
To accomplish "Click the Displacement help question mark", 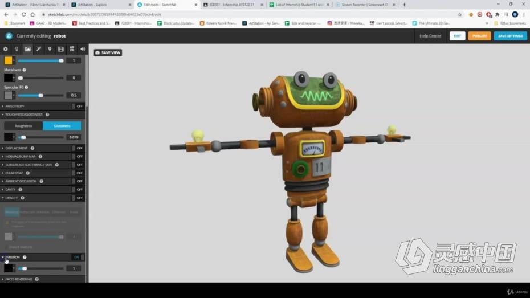I will click(x=32, y=148).
